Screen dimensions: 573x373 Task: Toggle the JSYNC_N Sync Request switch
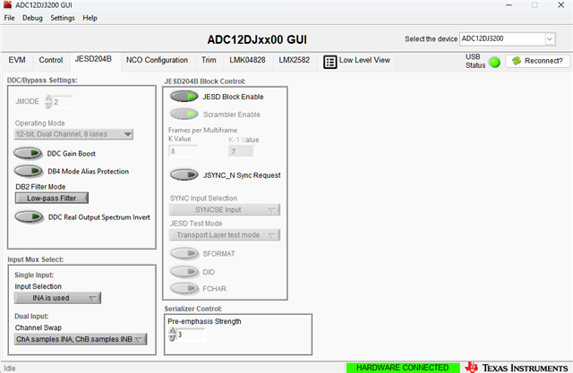(x=184, y=174)
